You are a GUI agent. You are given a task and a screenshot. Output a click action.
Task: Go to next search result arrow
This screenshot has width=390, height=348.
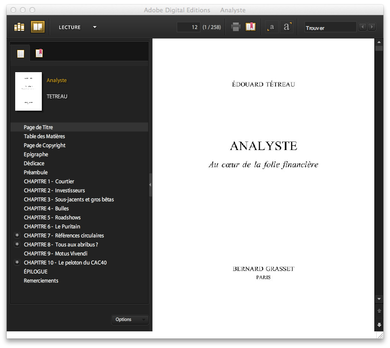tap(372, 27)
